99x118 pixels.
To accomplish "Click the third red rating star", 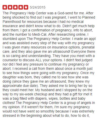I will tap(15, 7).
